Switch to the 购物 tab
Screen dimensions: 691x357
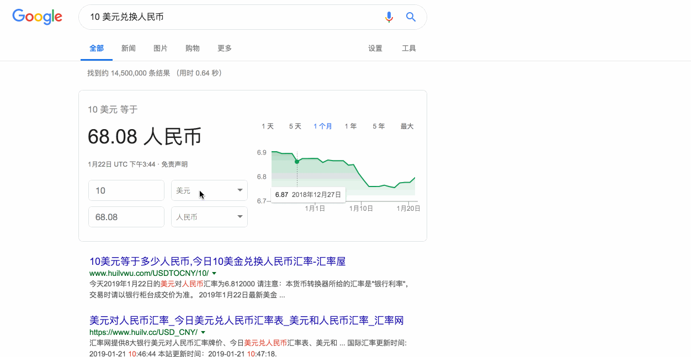pos(193,49)
